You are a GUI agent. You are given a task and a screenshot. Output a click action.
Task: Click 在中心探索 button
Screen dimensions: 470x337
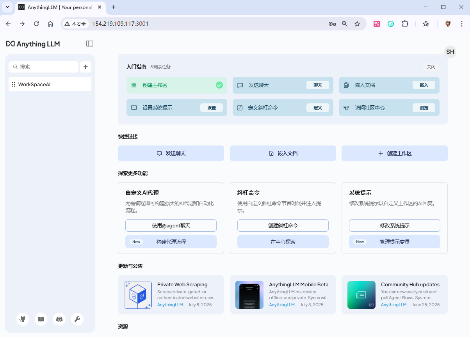(283, 242)
